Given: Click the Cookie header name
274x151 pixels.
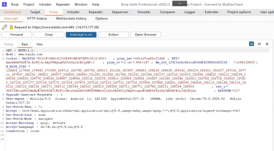Looking at the screenshot, I should click(11, 59).
